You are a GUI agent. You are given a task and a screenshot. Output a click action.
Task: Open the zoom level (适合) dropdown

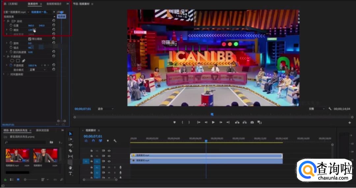pyautogui.click(x=105, y=109)
